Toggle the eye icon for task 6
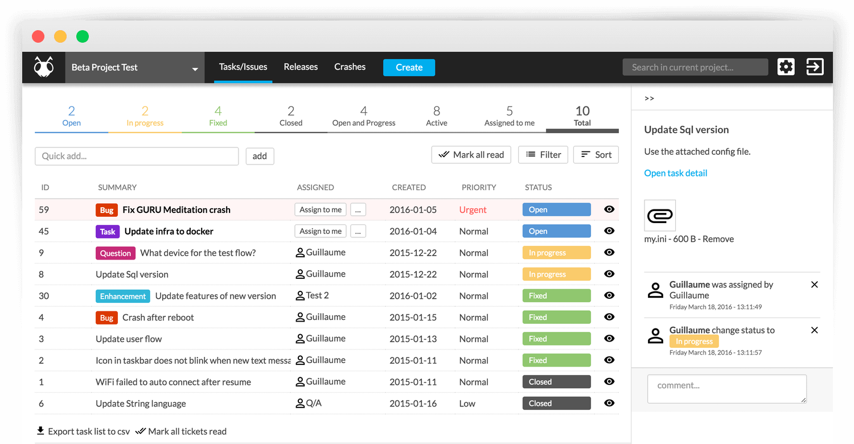The image size is (854, 444). point(609,403)
